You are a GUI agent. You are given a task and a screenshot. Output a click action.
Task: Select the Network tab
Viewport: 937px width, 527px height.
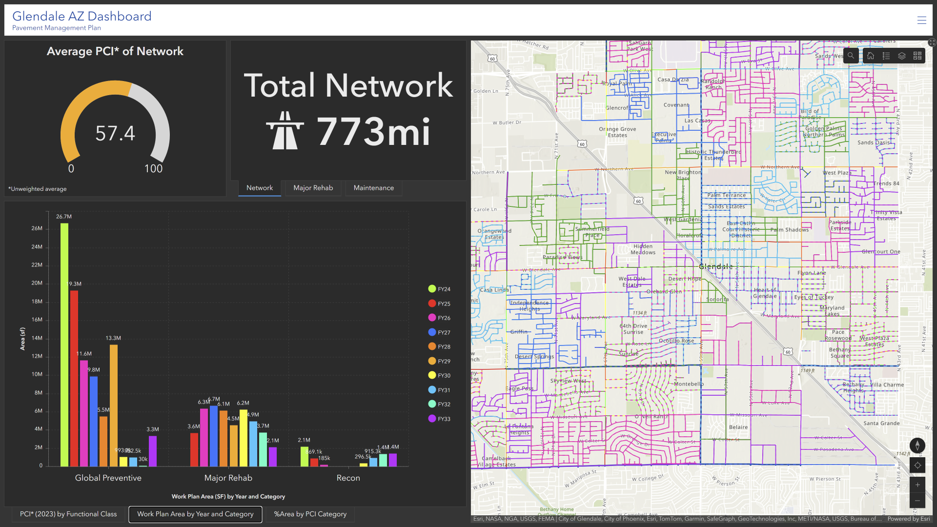(x=260, y=188)
